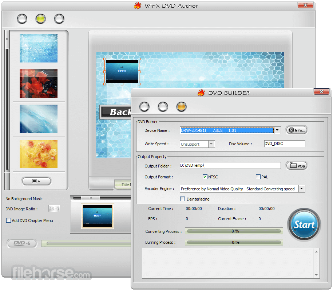The image size is (333, 291).
Task: Open the Write Speed dropdown
Action: click(x=211, y=144)
